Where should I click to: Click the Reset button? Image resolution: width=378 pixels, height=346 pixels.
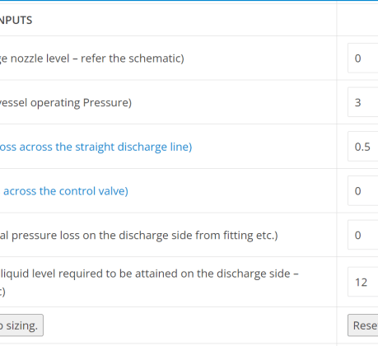pos(363,325)
